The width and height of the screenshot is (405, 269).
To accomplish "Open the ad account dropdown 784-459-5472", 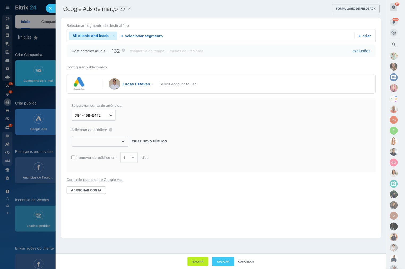I will pos(94,115).
